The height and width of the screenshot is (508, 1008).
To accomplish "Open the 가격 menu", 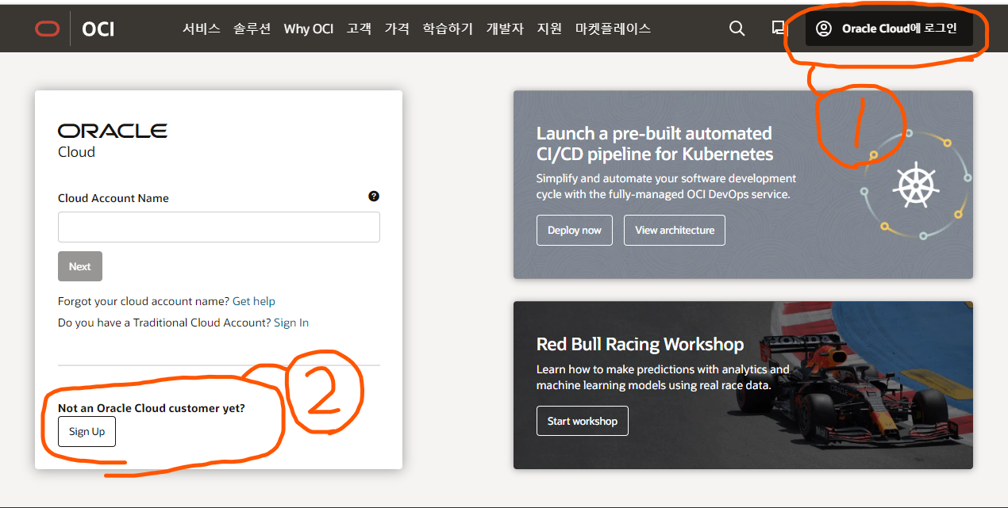I will (x=397, y=29).
